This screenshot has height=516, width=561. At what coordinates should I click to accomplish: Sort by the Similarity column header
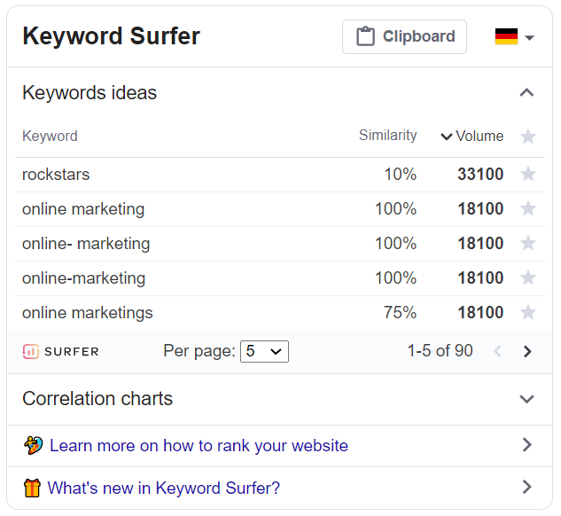click(388, 136)
